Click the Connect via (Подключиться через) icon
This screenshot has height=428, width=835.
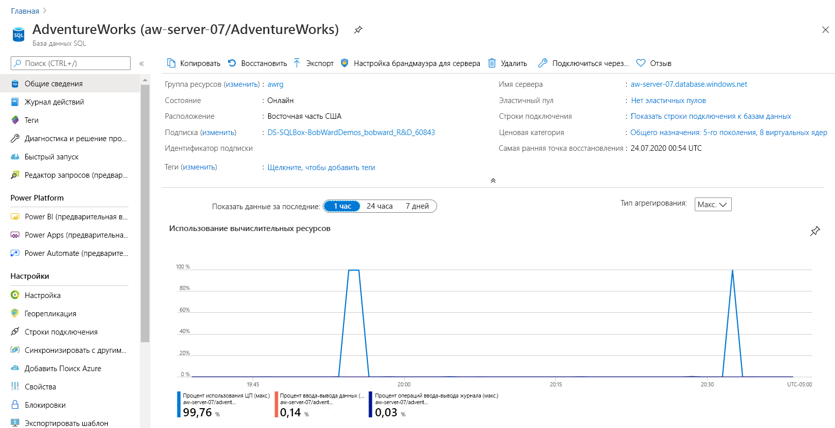click(543, 63)
